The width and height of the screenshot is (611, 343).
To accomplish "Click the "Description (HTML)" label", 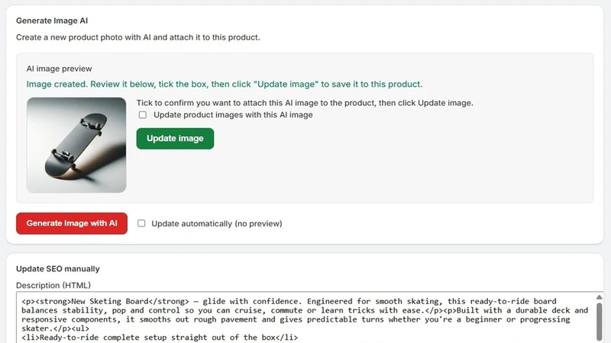I will pyautogui.click(x=53, y=285).
